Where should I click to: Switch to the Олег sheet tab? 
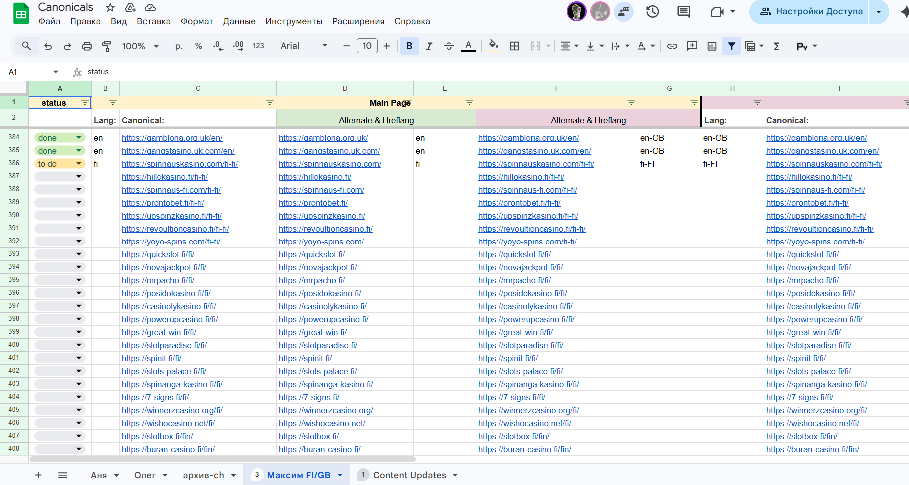(x=145, y=475)
